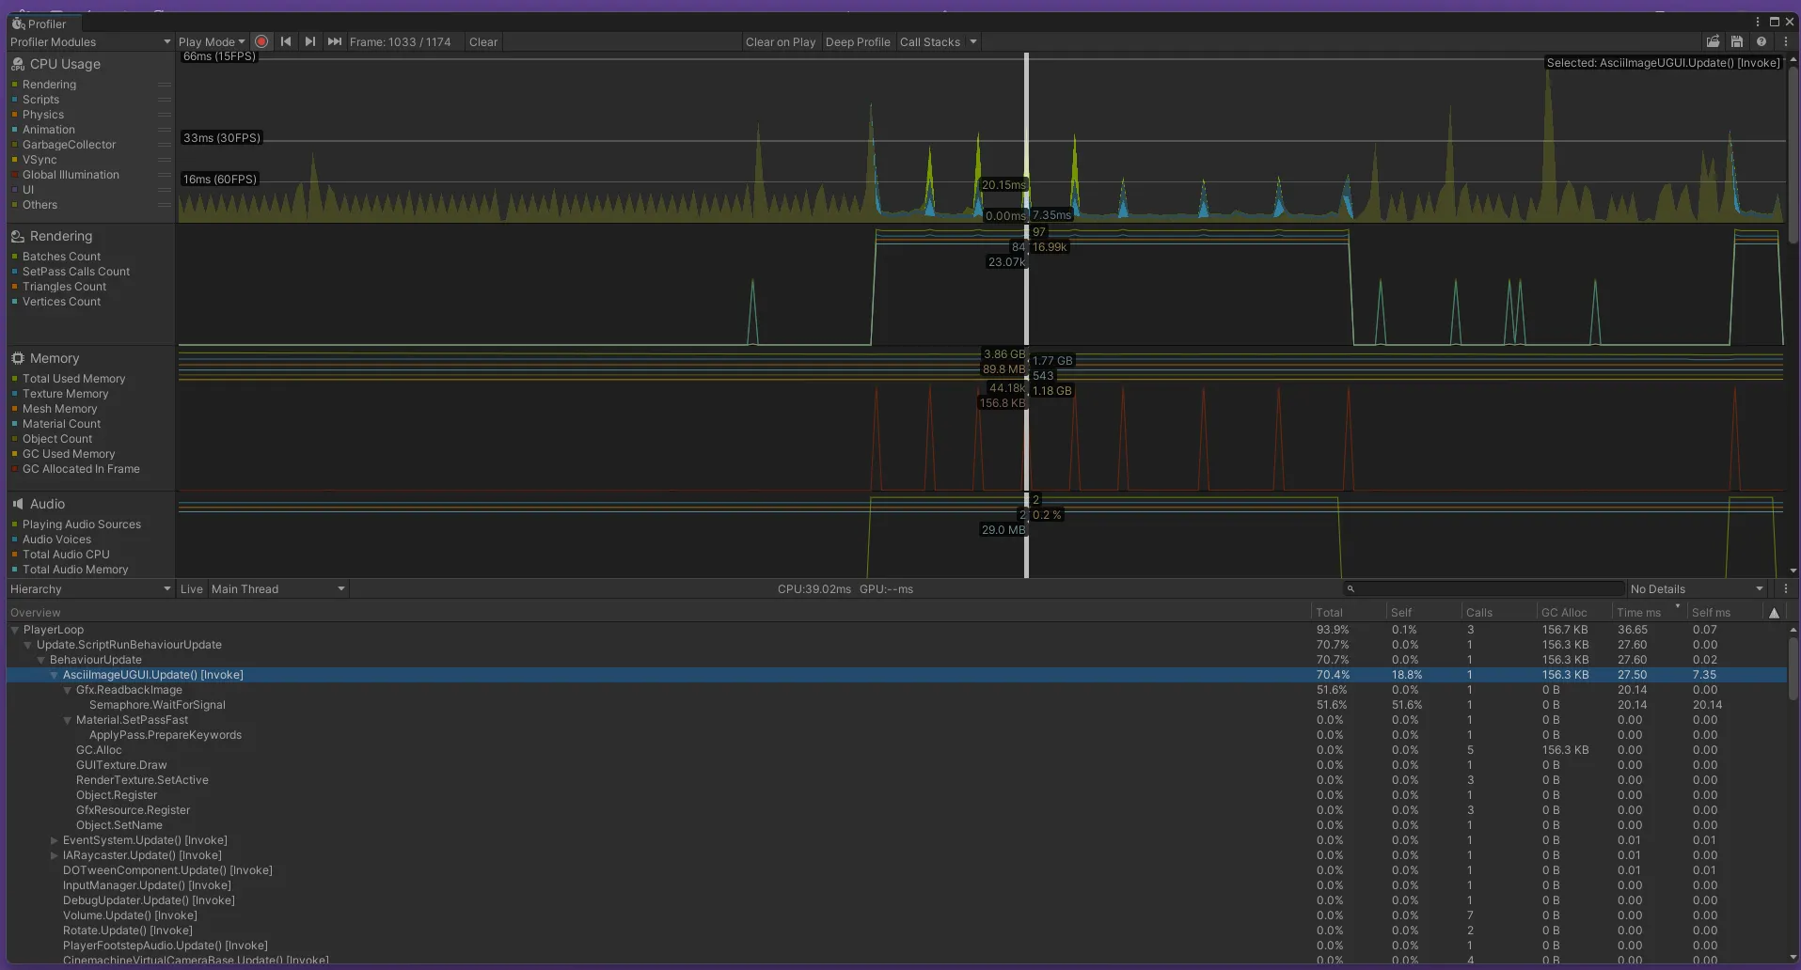Viewport: 1801px width, 970px height.
Task: Toggle the red Record profiling button
Action: point(261,41)
